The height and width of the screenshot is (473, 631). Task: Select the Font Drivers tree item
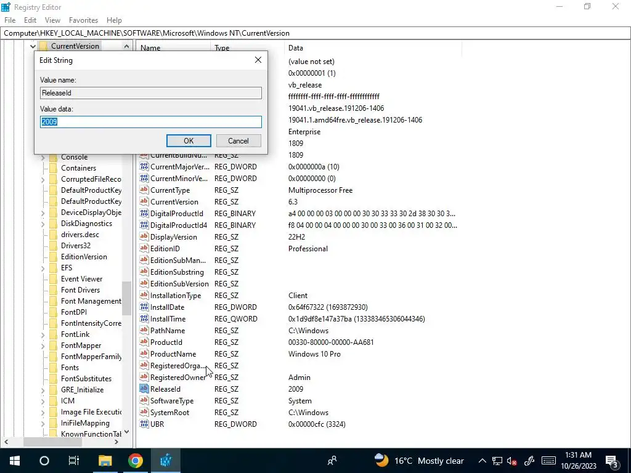(80, 289)
